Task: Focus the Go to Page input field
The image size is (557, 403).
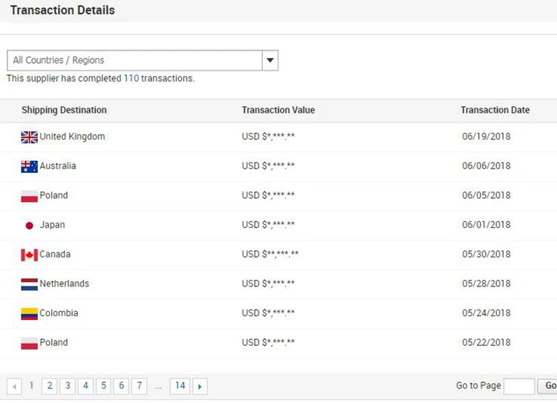Action: pyautogui.click(x=518, y=386)
